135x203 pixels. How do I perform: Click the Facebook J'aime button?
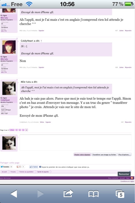click(x=34, y=167)
